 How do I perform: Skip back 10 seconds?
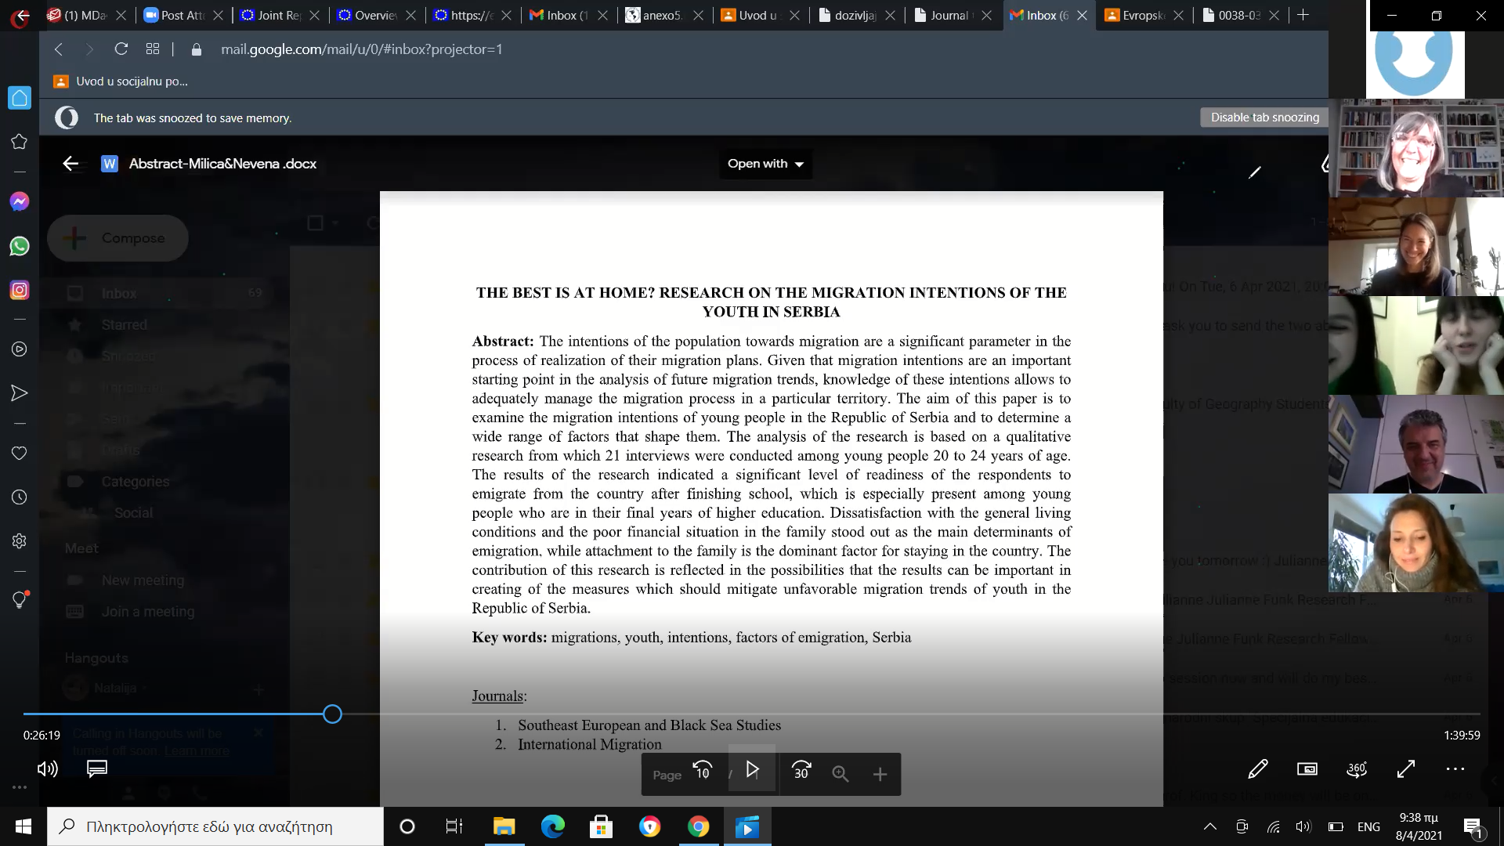(x=702, y=771)
